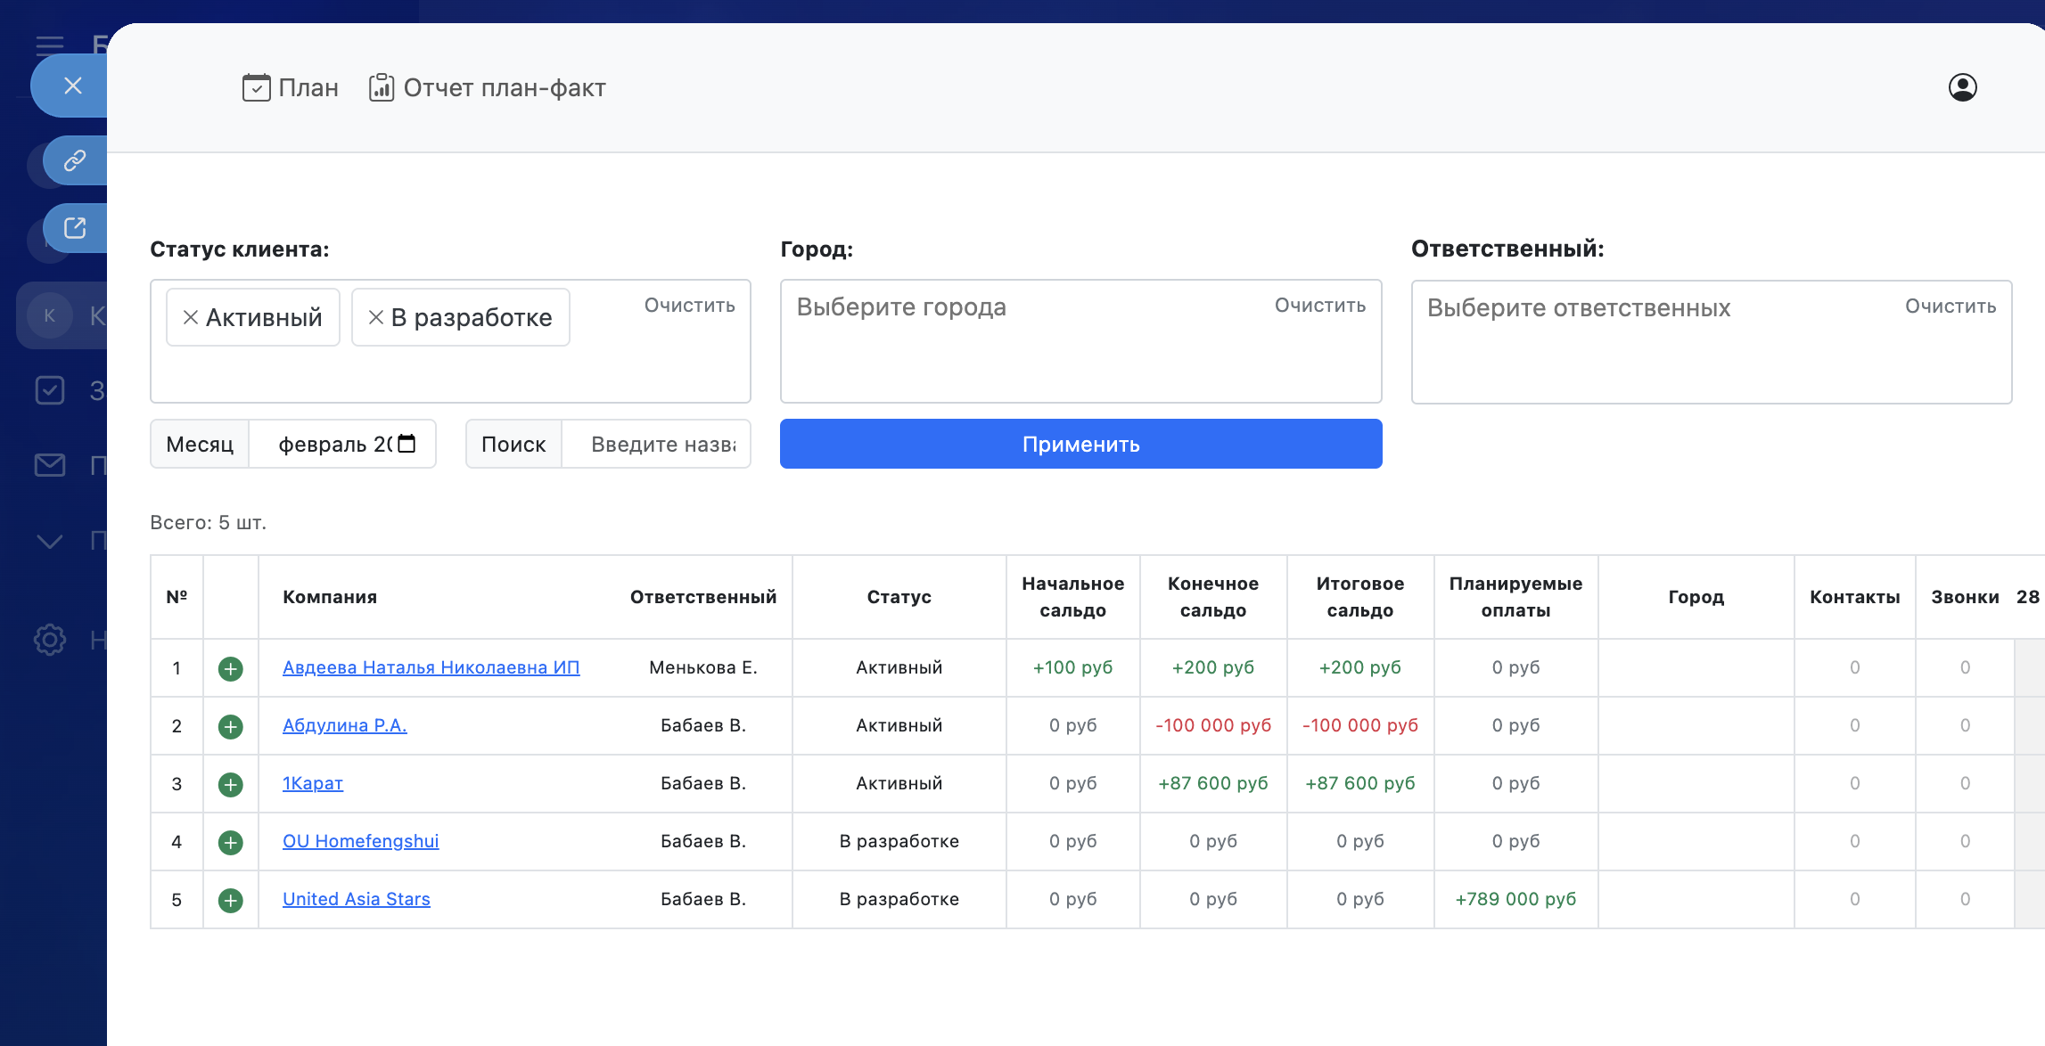Click the open in new window icon
The width and height of the screenshot is (2045, 1046).
75,228
